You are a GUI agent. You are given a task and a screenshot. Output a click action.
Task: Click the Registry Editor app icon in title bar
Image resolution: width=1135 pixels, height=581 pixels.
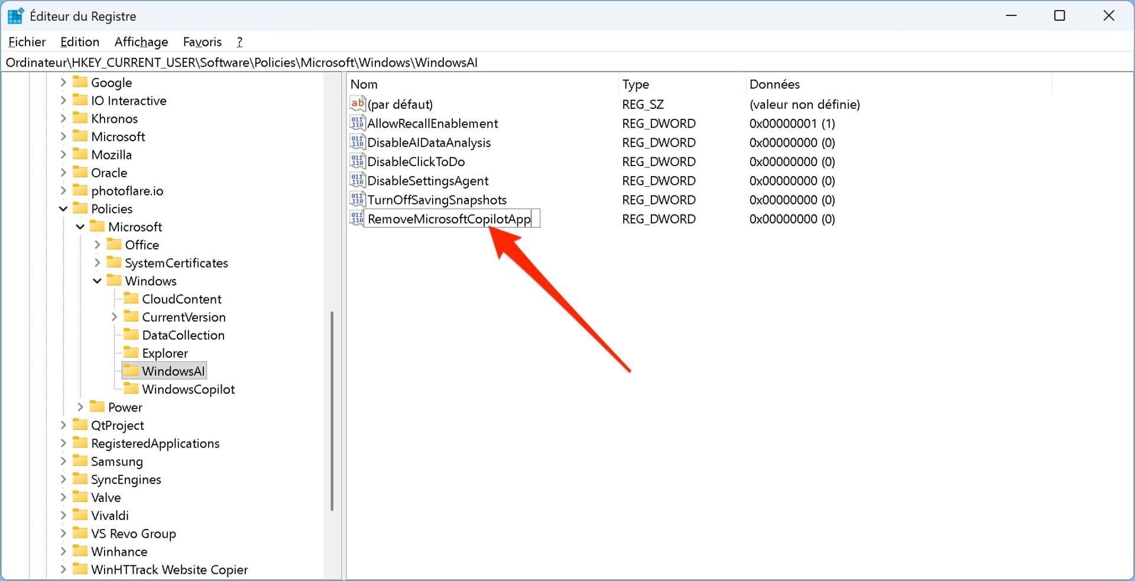[15, 16]
